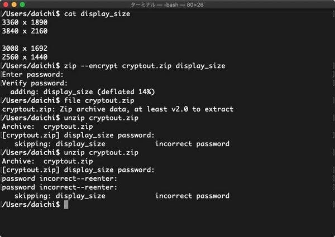Click the 'adding: display_size (deflated 14%)' line
Image resolution: width=335 pixels, height=237 pixels.
[83, 92]
